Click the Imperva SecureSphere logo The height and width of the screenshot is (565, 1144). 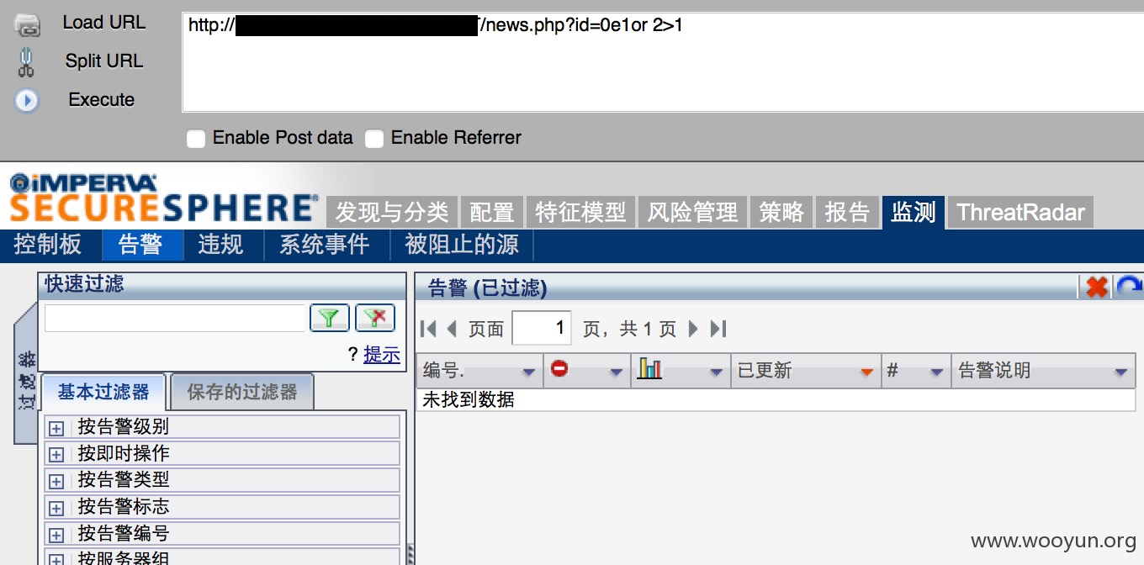(164, 198)
